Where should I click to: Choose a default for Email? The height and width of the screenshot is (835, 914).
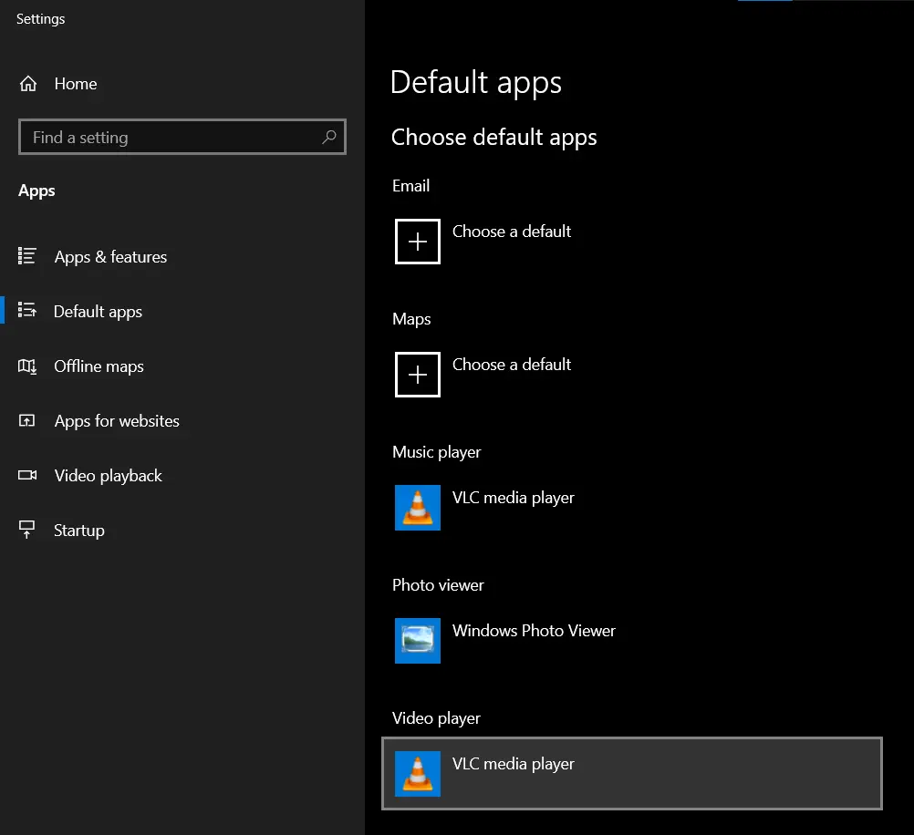[x=512, y=232]
